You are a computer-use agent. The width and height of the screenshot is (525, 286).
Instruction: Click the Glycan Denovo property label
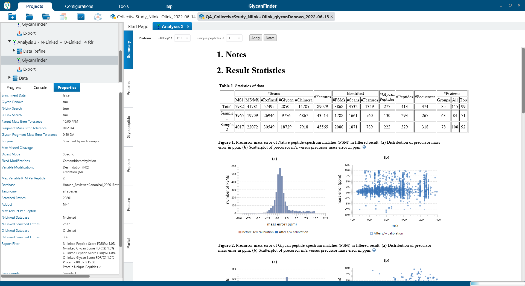pyautogui.click(x=13, y=102)
